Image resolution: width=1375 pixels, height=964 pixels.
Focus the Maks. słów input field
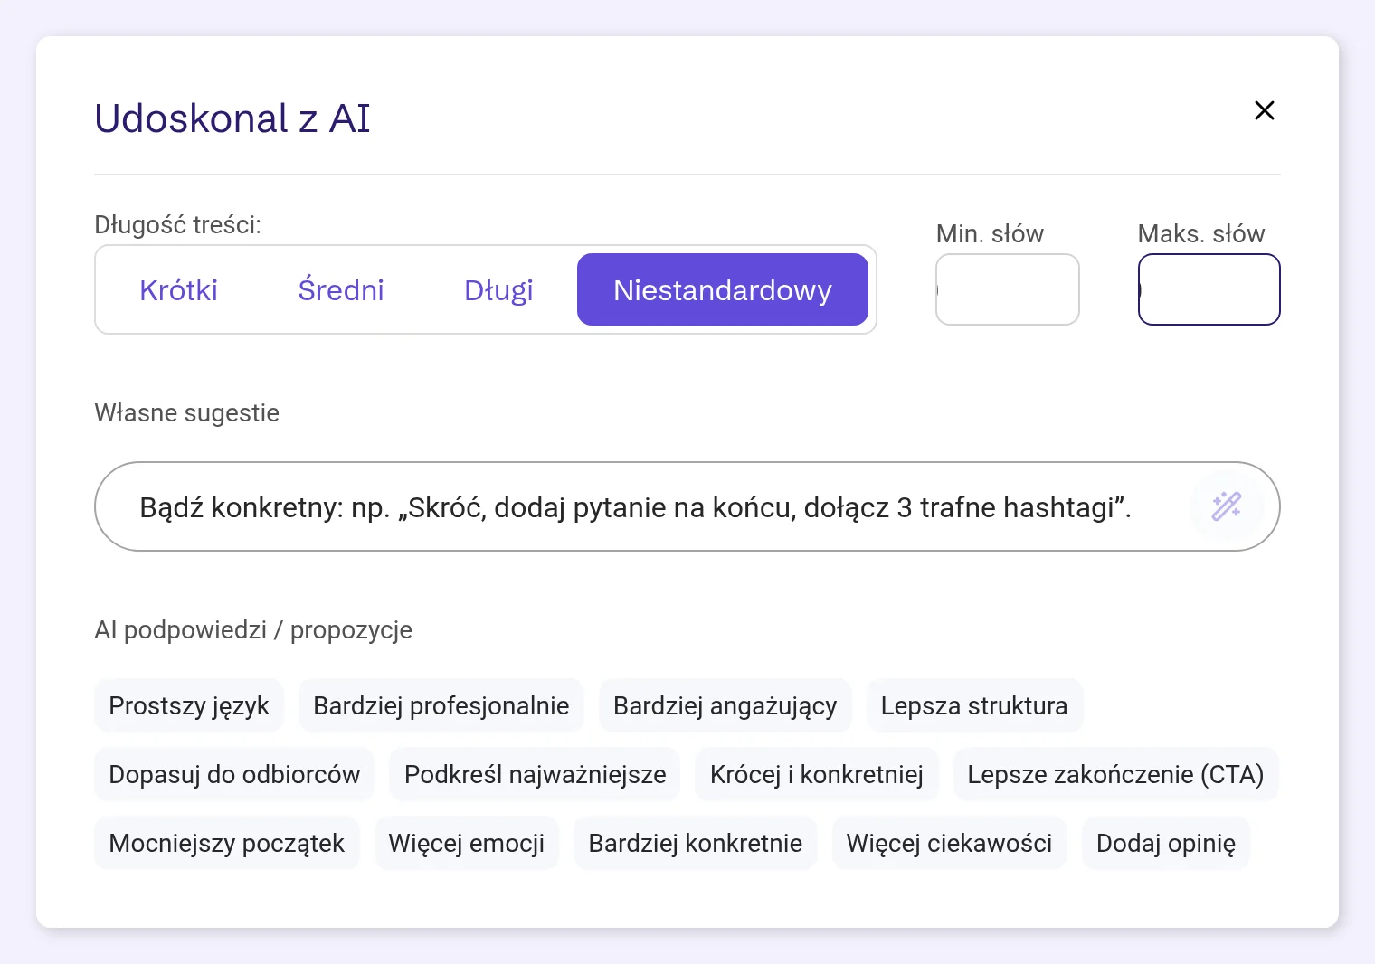[x=1209, y=289]
